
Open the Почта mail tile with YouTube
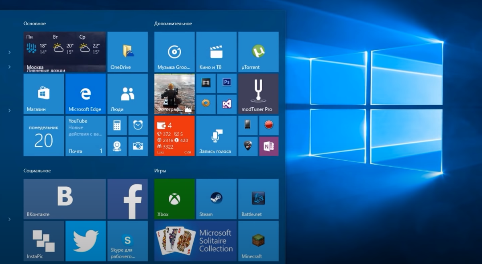click(x=86, y=136)
